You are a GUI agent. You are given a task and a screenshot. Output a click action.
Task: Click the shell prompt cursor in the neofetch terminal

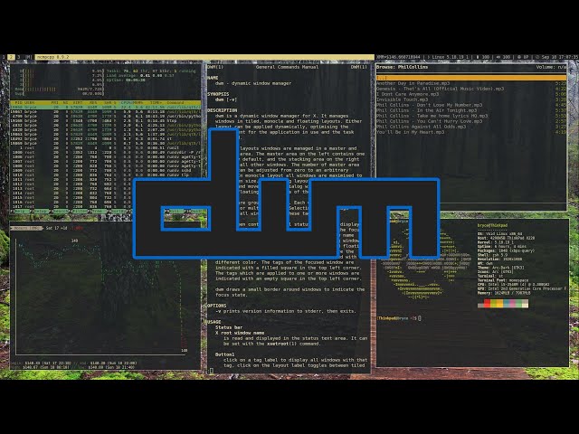coord(419,318)
